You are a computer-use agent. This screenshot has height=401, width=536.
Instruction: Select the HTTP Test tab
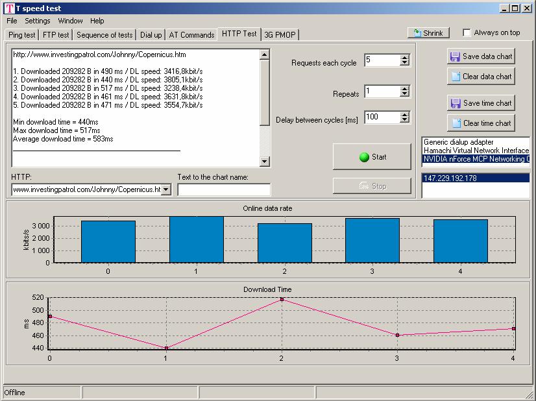(239, 34)
